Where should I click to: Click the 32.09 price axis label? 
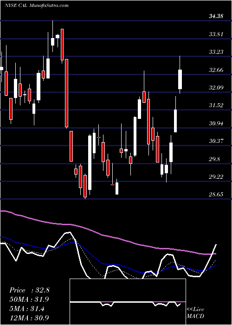[216, 88]
